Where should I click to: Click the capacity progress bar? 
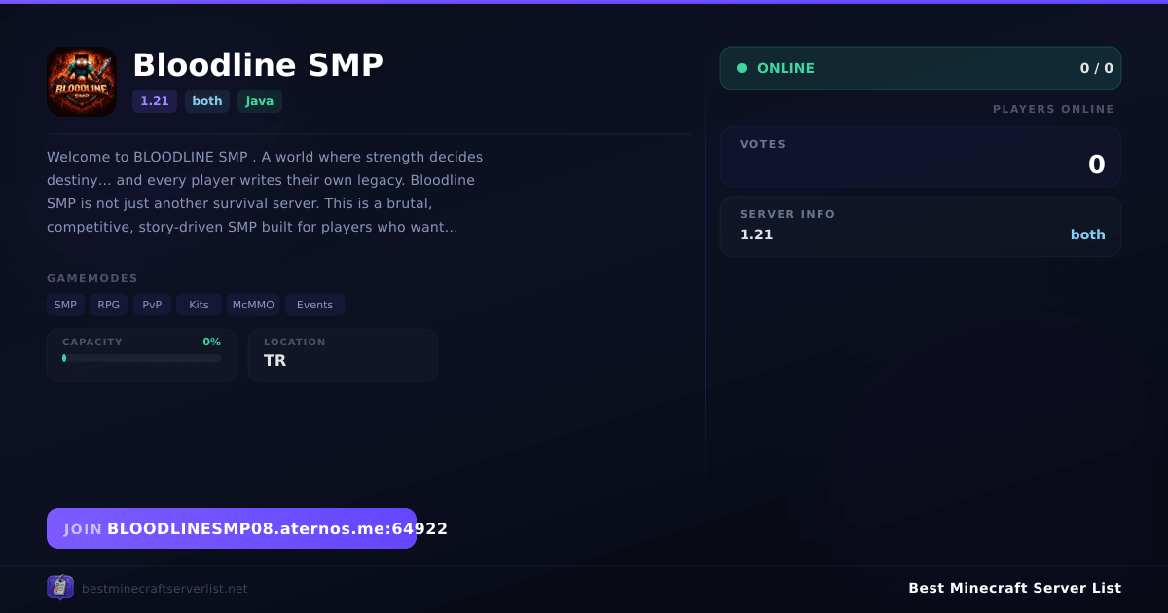(142, 358)
